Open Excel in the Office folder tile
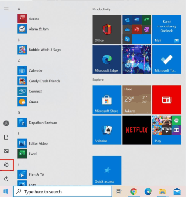Image resolution: width=186 pixels, height=198 pixels. [x=146, y=20]
